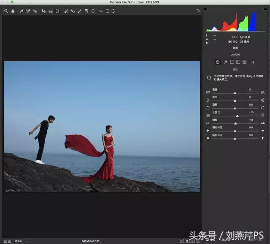Image resolution: width=270 pixels, height=244 pixels.
Task: Select the Zoom tool
Action: tap(6, 11)
